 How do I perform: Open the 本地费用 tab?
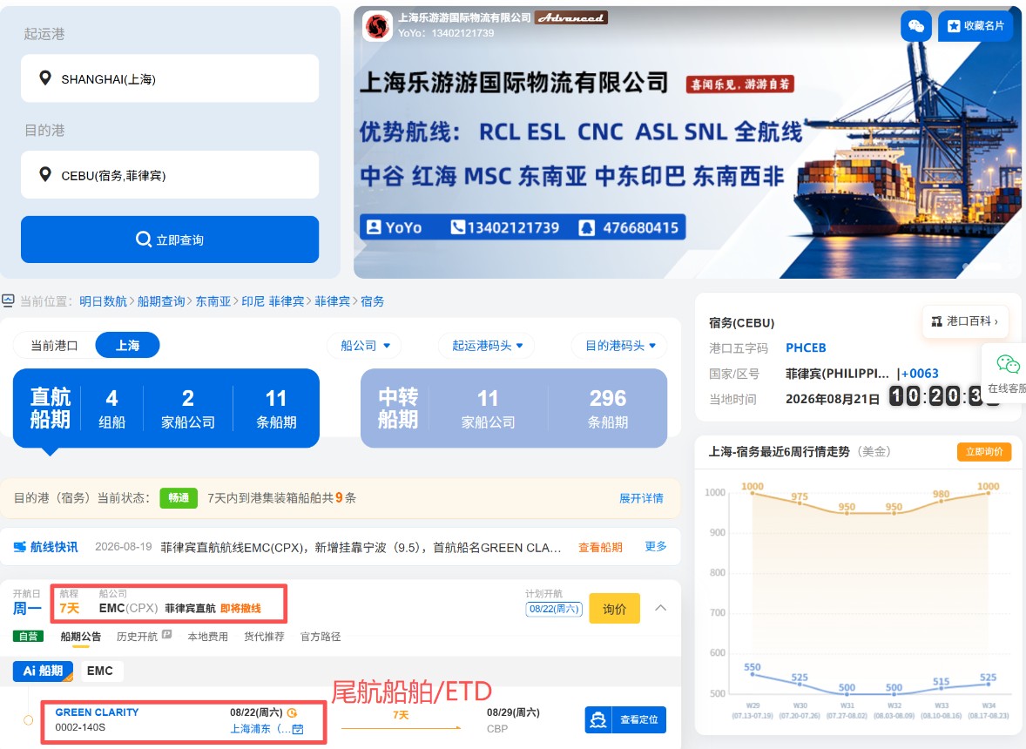[207, 637]
